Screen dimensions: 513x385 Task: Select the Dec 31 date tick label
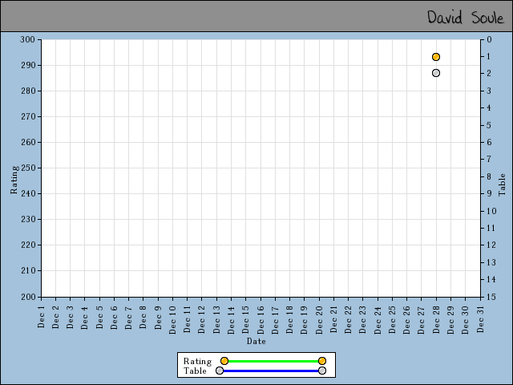click(481, 316)
